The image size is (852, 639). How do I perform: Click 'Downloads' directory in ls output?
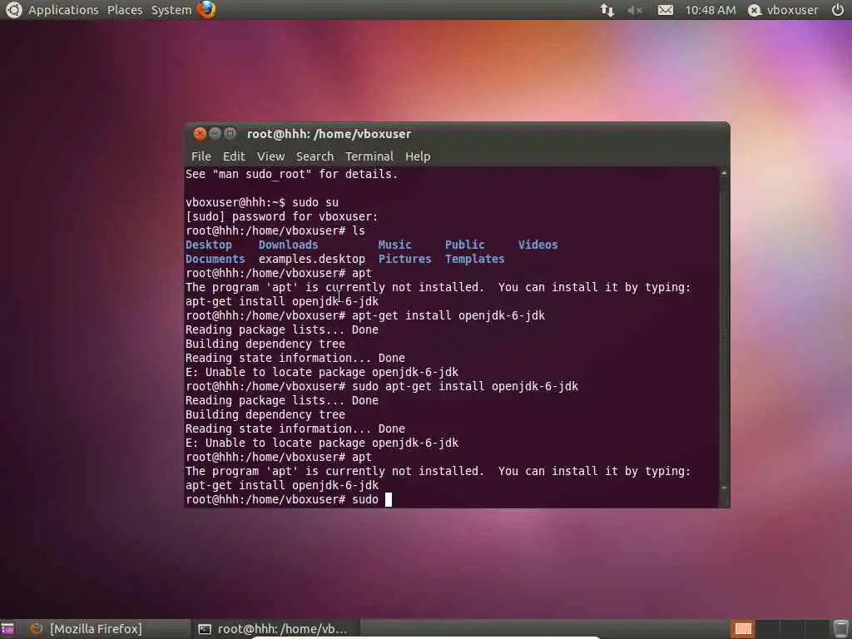[288, 245]
